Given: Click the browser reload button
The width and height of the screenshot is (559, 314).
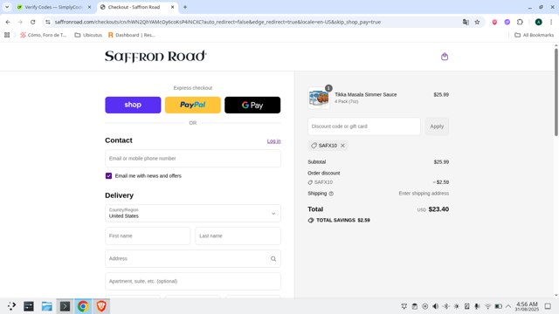Looking at the screenshot, I should click(x=33, y=22).
